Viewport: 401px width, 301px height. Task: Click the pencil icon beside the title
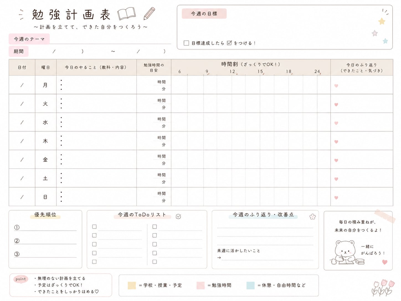(149, 14)
